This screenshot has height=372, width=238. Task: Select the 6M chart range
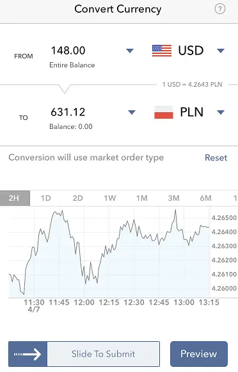(205, 198)
